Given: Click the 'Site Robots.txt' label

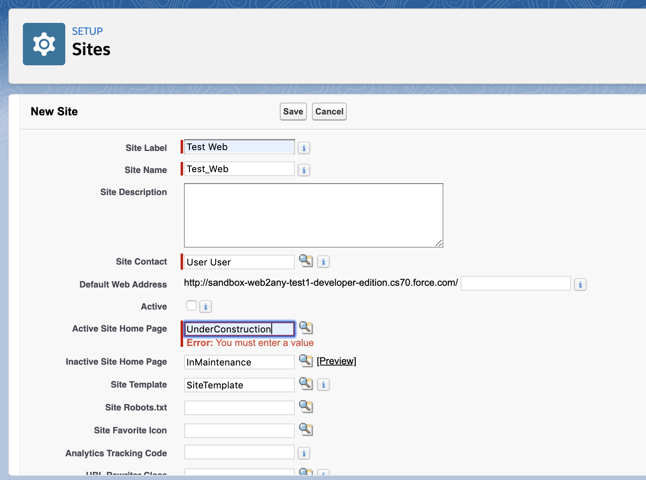Looking at the screenshot, I should click(x=136, y=407).
